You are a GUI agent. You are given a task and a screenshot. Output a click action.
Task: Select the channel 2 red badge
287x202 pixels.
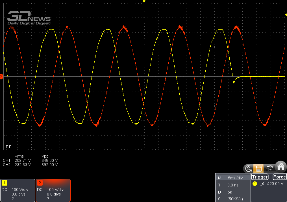pyautogui.click(x=40, y=183)
